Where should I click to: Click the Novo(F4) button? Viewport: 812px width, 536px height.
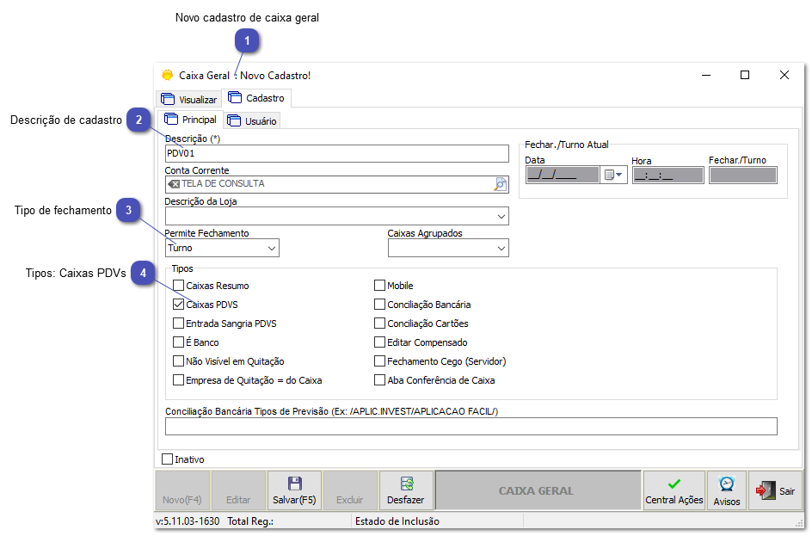(182, 490)
